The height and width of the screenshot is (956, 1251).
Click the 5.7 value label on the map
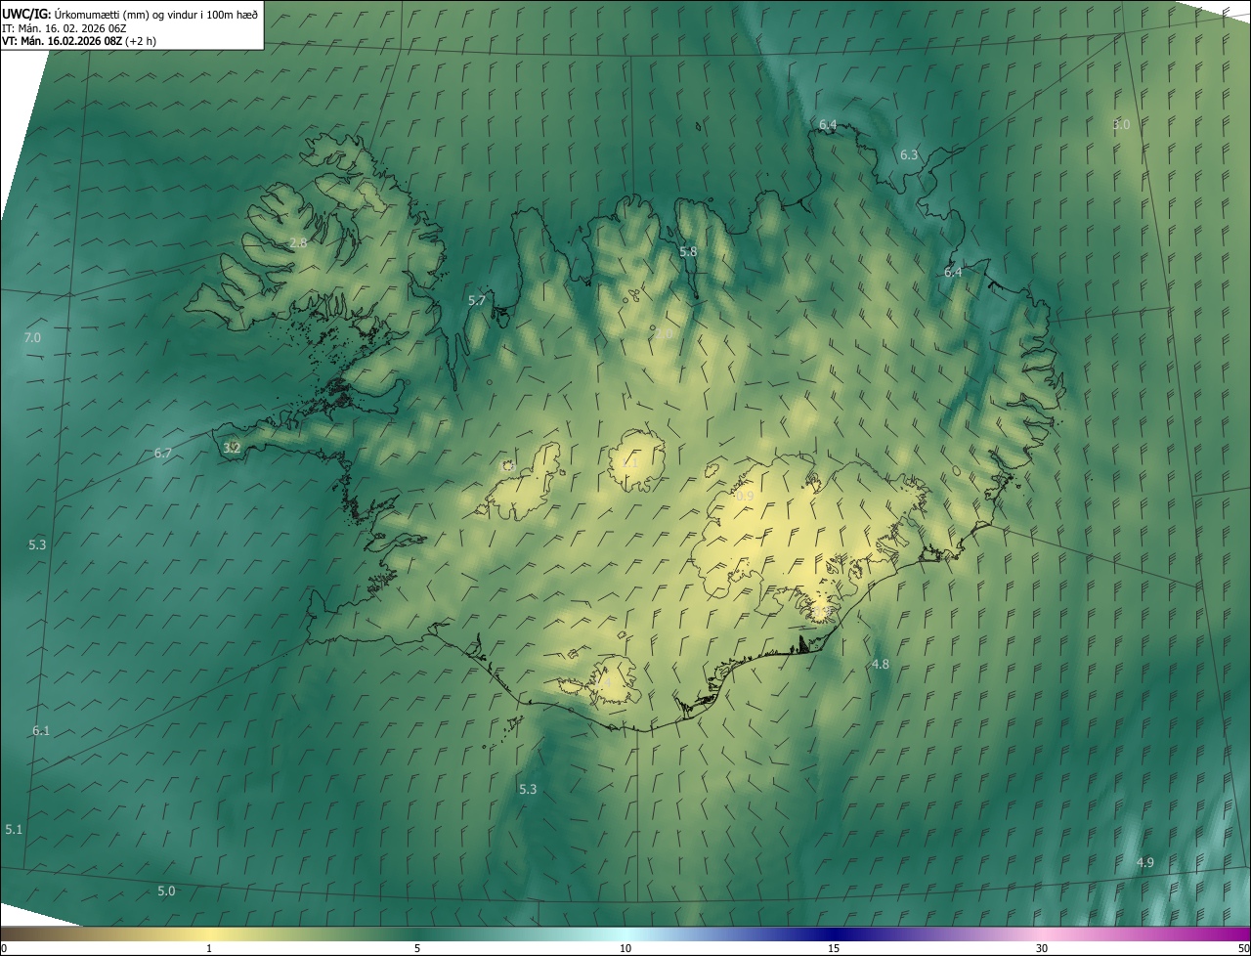tap(477, 301)
